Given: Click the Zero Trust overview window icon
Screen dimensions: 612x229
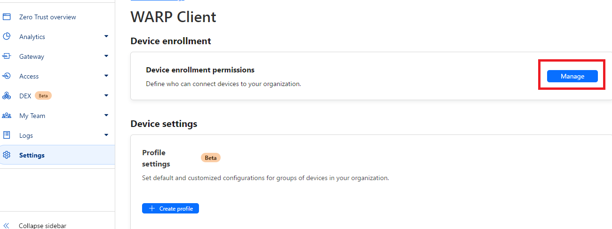Looking at the screenshot, I should (7, 17).
